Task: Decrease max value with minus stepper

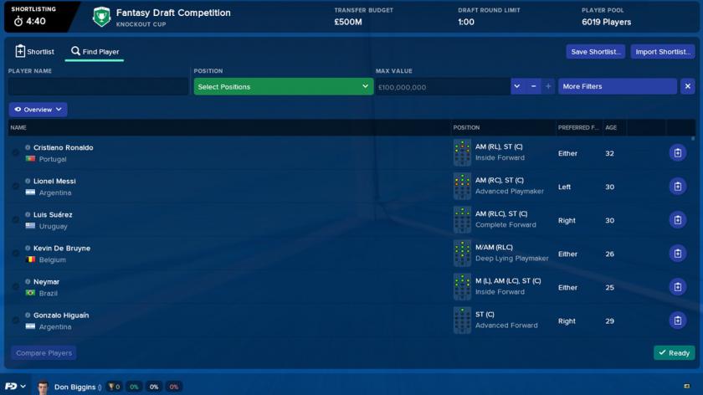Action: [533, 86]
